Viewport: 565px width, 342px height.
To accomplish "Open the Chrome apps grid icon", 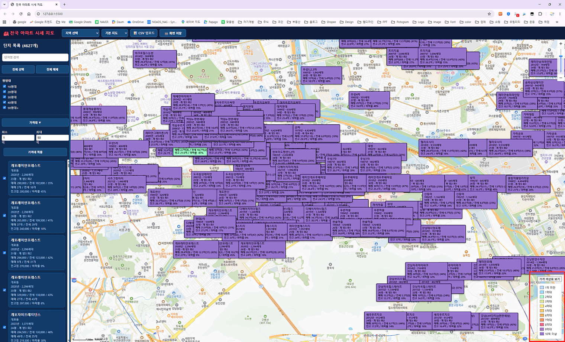I will pos(4,22).
